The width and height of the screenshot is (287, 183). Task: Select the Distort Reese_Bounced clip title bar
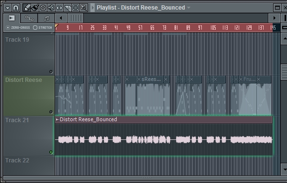coord(164,120)
